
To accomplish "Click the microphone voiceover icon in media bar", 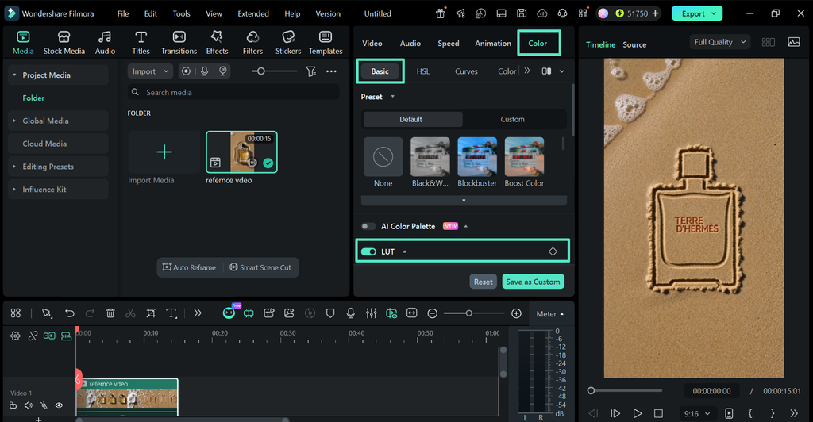I will tap(205, 71).
